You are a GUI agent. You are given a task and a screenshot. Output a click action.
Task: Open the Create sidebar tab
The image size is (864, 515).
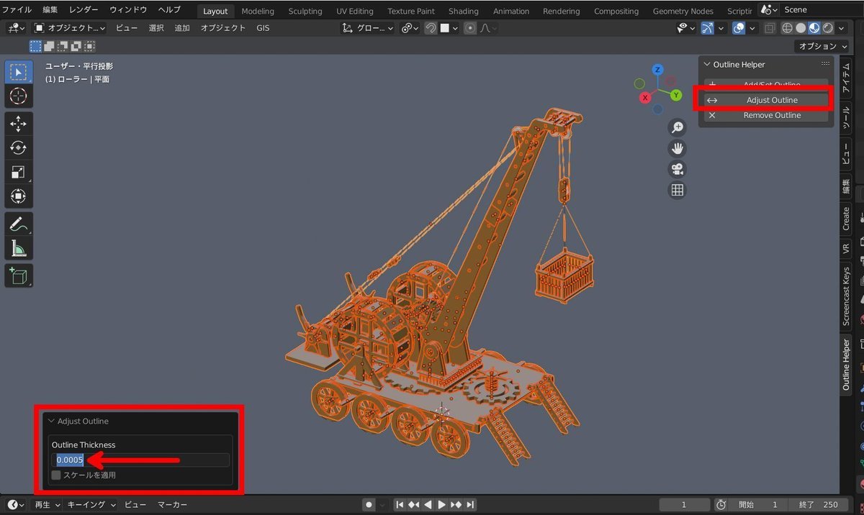coord(847,219)
